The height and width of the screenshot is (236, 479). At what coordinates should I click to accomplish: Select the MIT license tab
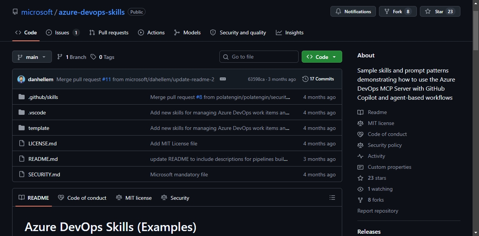coord(134,198)
